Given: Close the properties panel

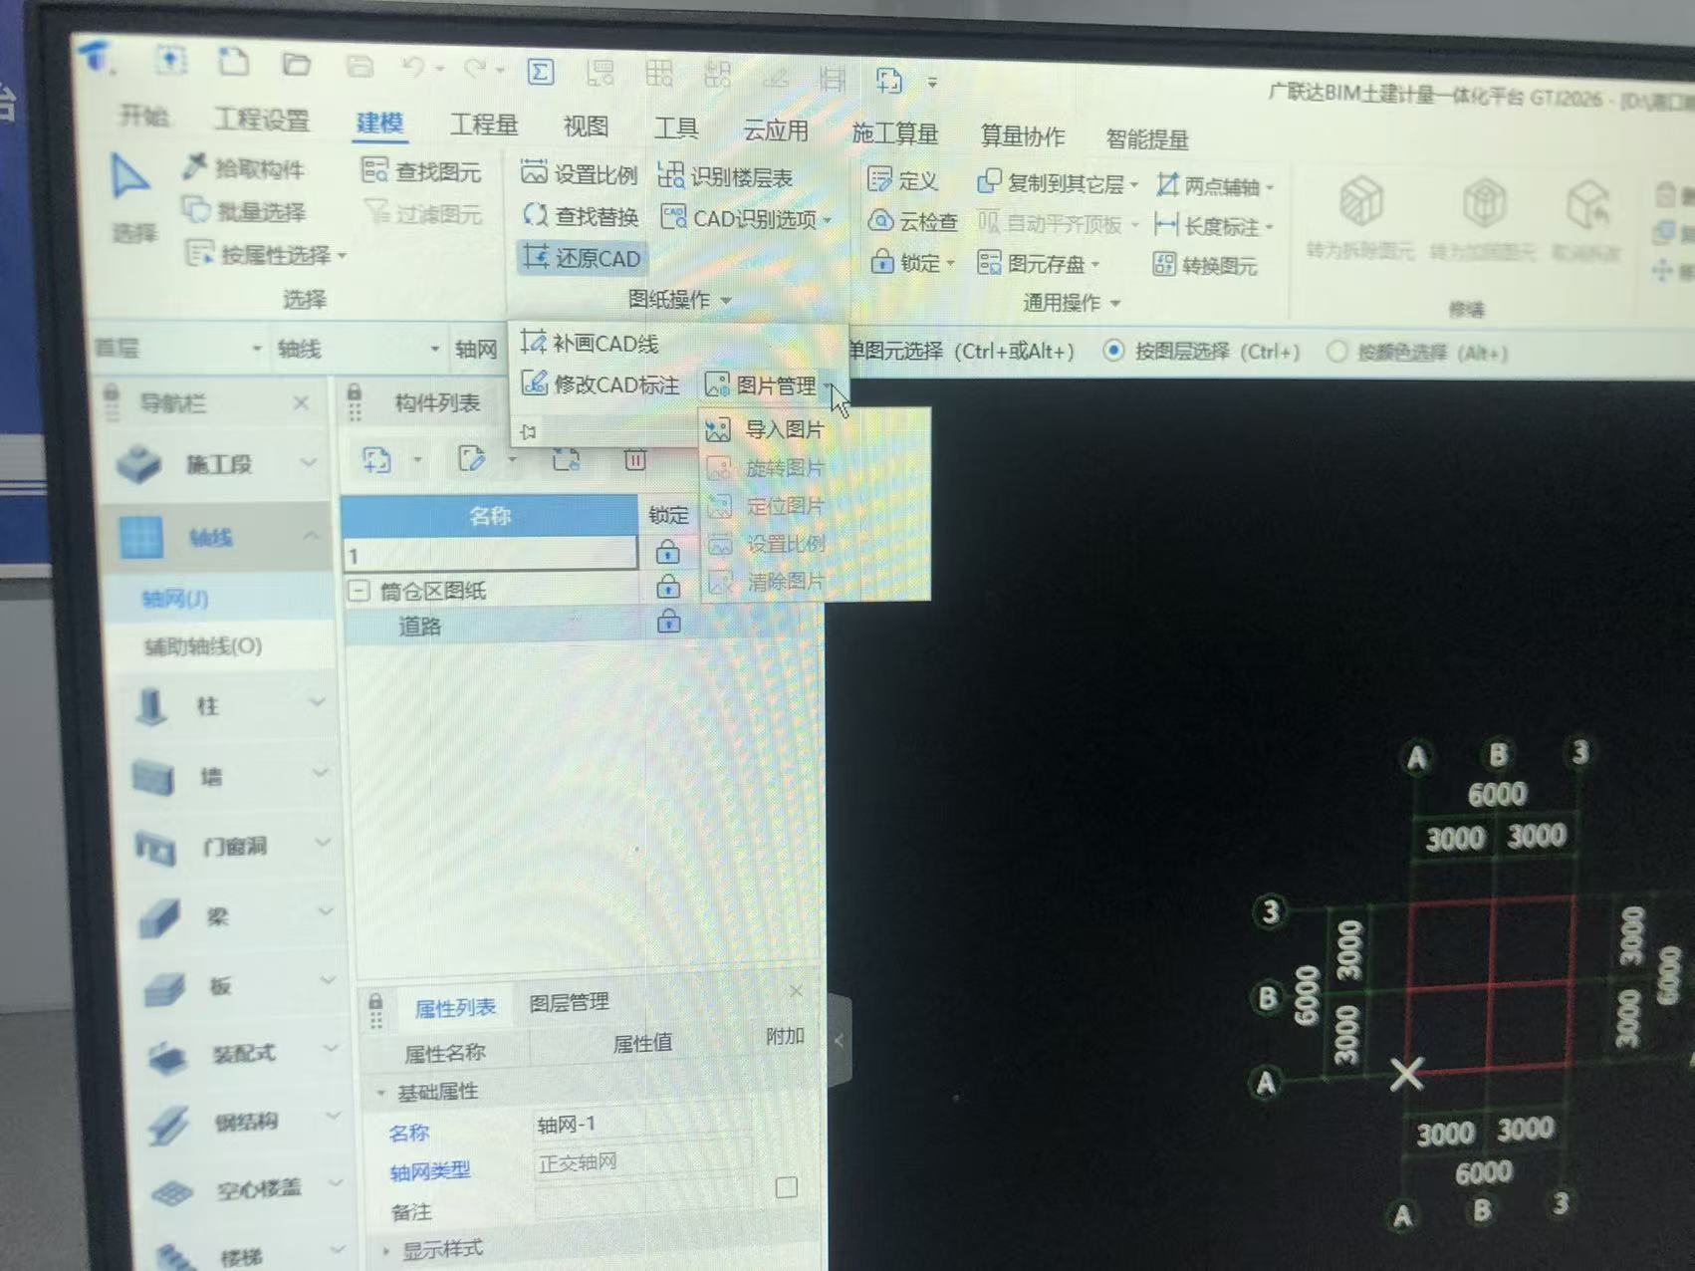Looking at the screenshot, I should tap(796, 990).
